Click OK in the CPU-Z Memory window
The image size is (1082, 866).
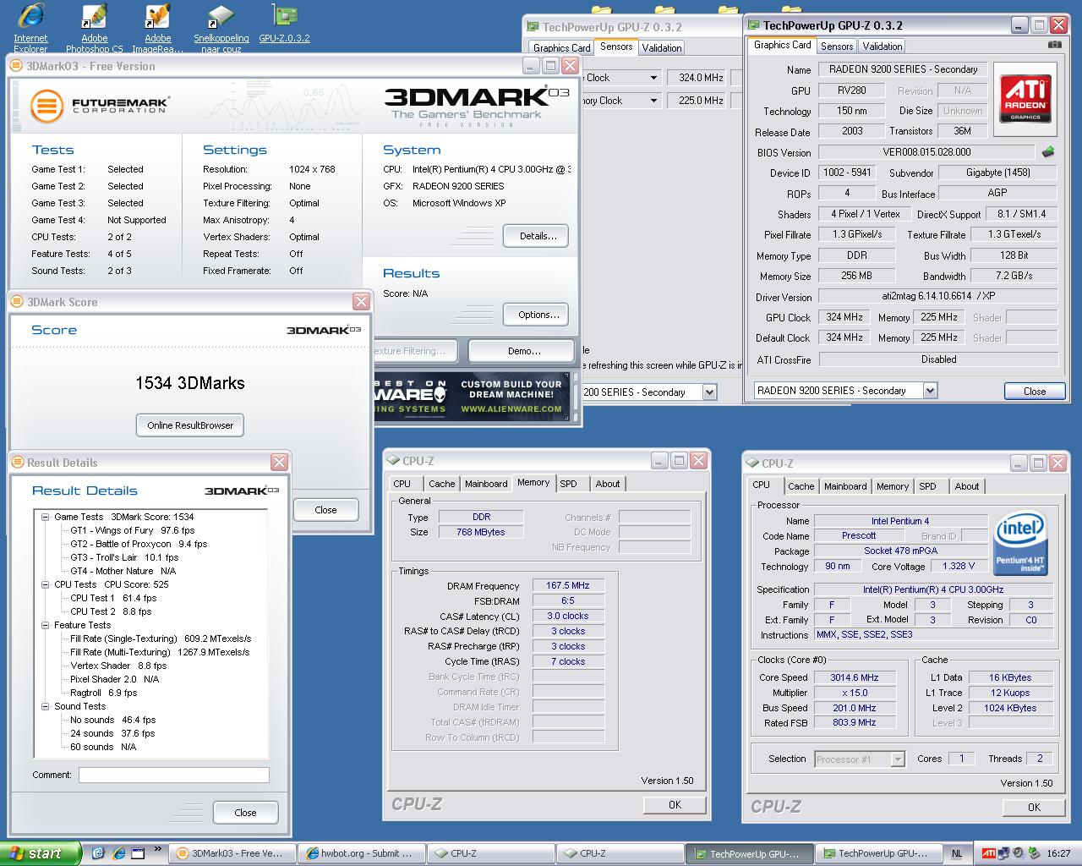(675, 805)
